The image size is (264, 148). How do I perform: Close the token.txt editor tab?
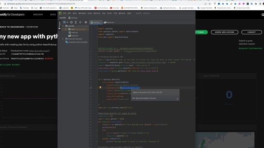pos(115,22)
